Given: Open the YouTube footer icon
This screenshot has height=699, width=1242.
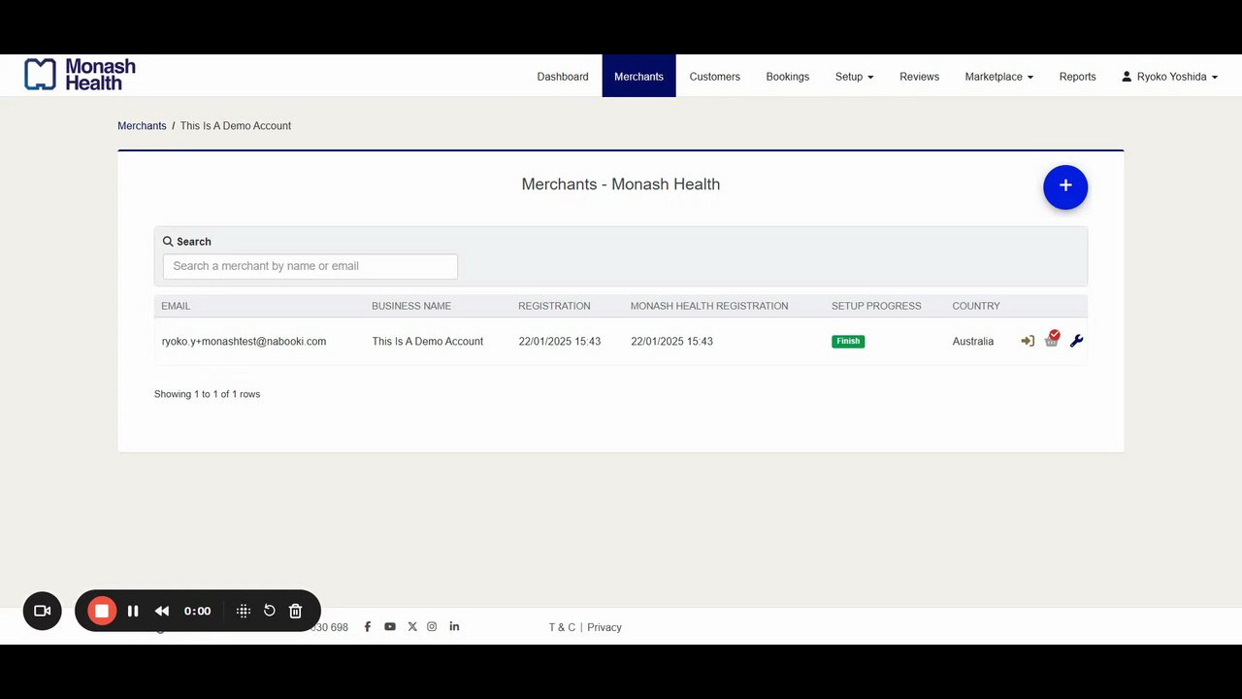Looking at the screenshot, I should tap(390, 627).
